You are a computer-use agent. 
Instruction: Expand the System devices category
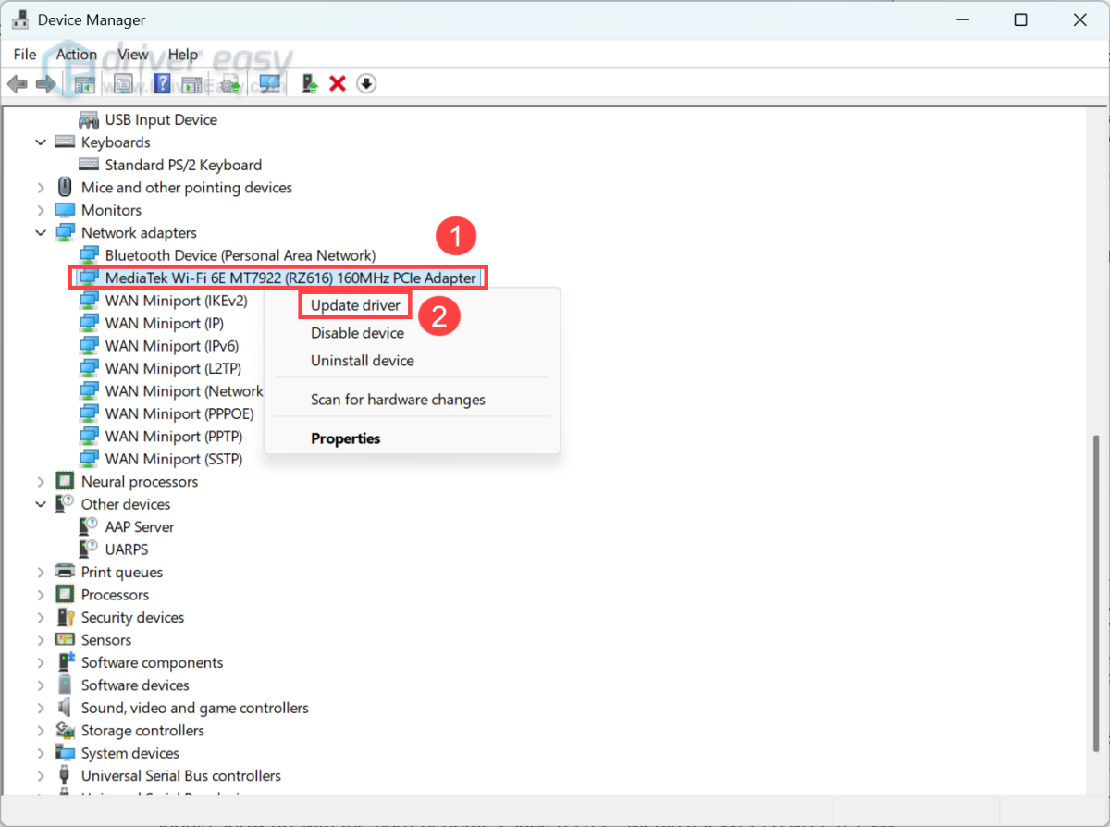pos(41,753)
